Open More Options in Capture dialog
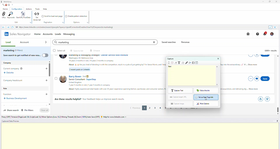Viewport: 280px width, 149px height. click(206, 104)
